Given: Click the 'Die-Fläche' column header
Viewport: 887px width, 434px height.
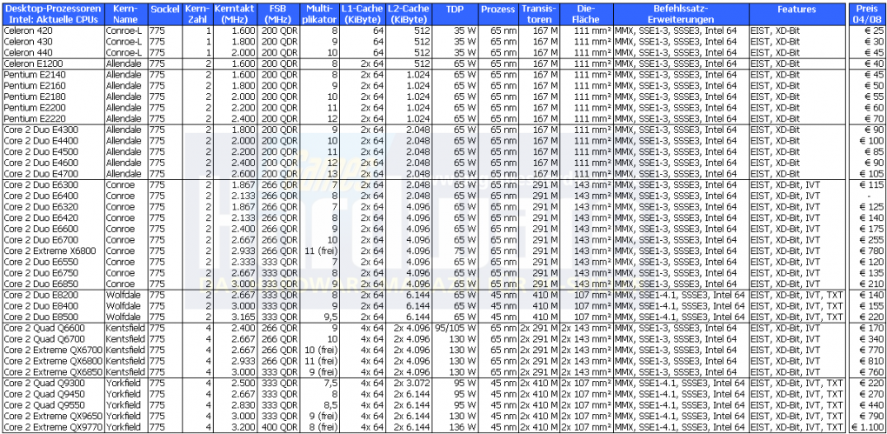Looking at the screenshot, I should tap(587, 14).
